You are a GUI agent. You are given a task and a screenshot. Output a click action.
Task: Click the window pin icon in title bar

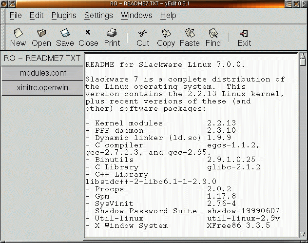point(12,4)
